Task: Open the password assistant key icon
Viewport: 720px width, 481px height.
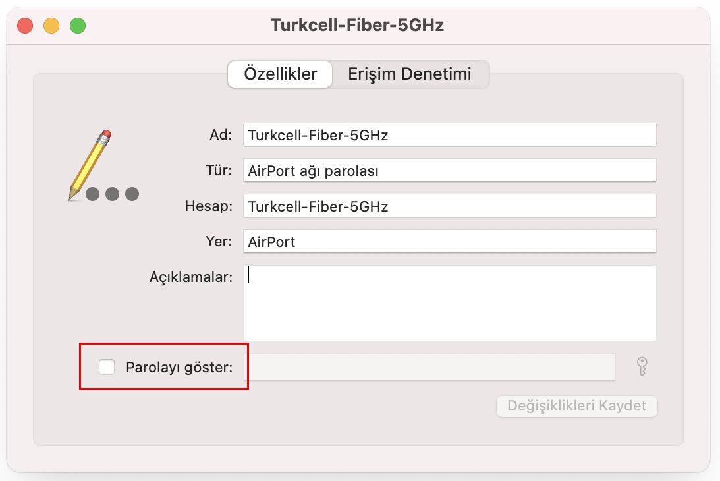Action: point(642,366)
